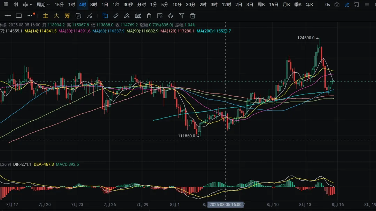376x211 pixels.
Task: Toggle the drawing pencil tool
Action: tap(347, 5)
